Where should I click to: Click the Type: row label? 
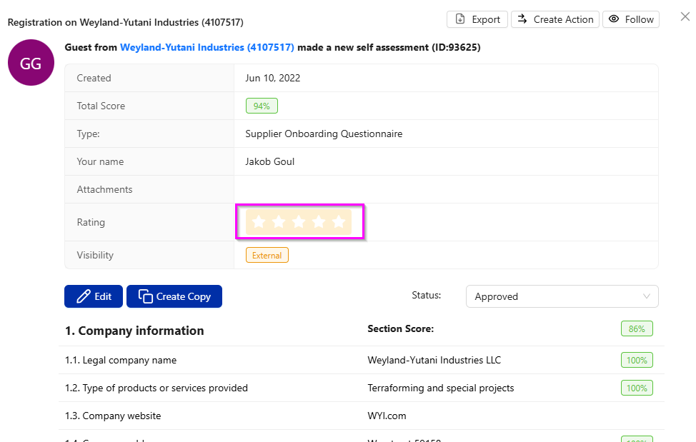[x=88, y=134]
